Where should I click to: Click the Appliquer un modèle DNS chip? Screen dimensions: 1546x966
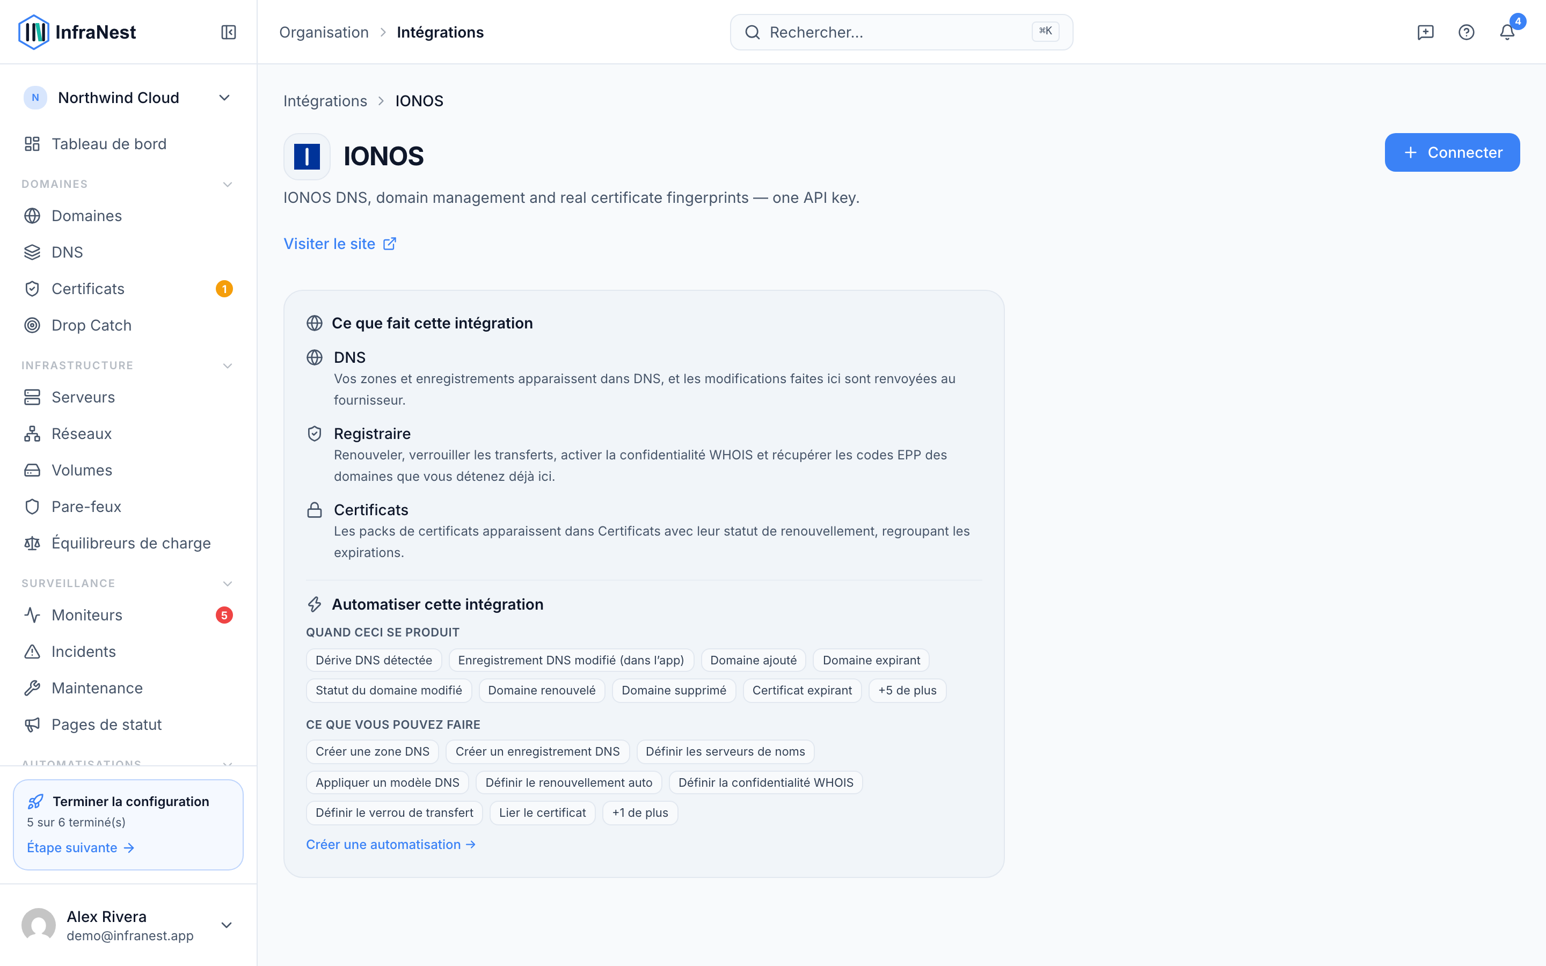coord(387,782)
